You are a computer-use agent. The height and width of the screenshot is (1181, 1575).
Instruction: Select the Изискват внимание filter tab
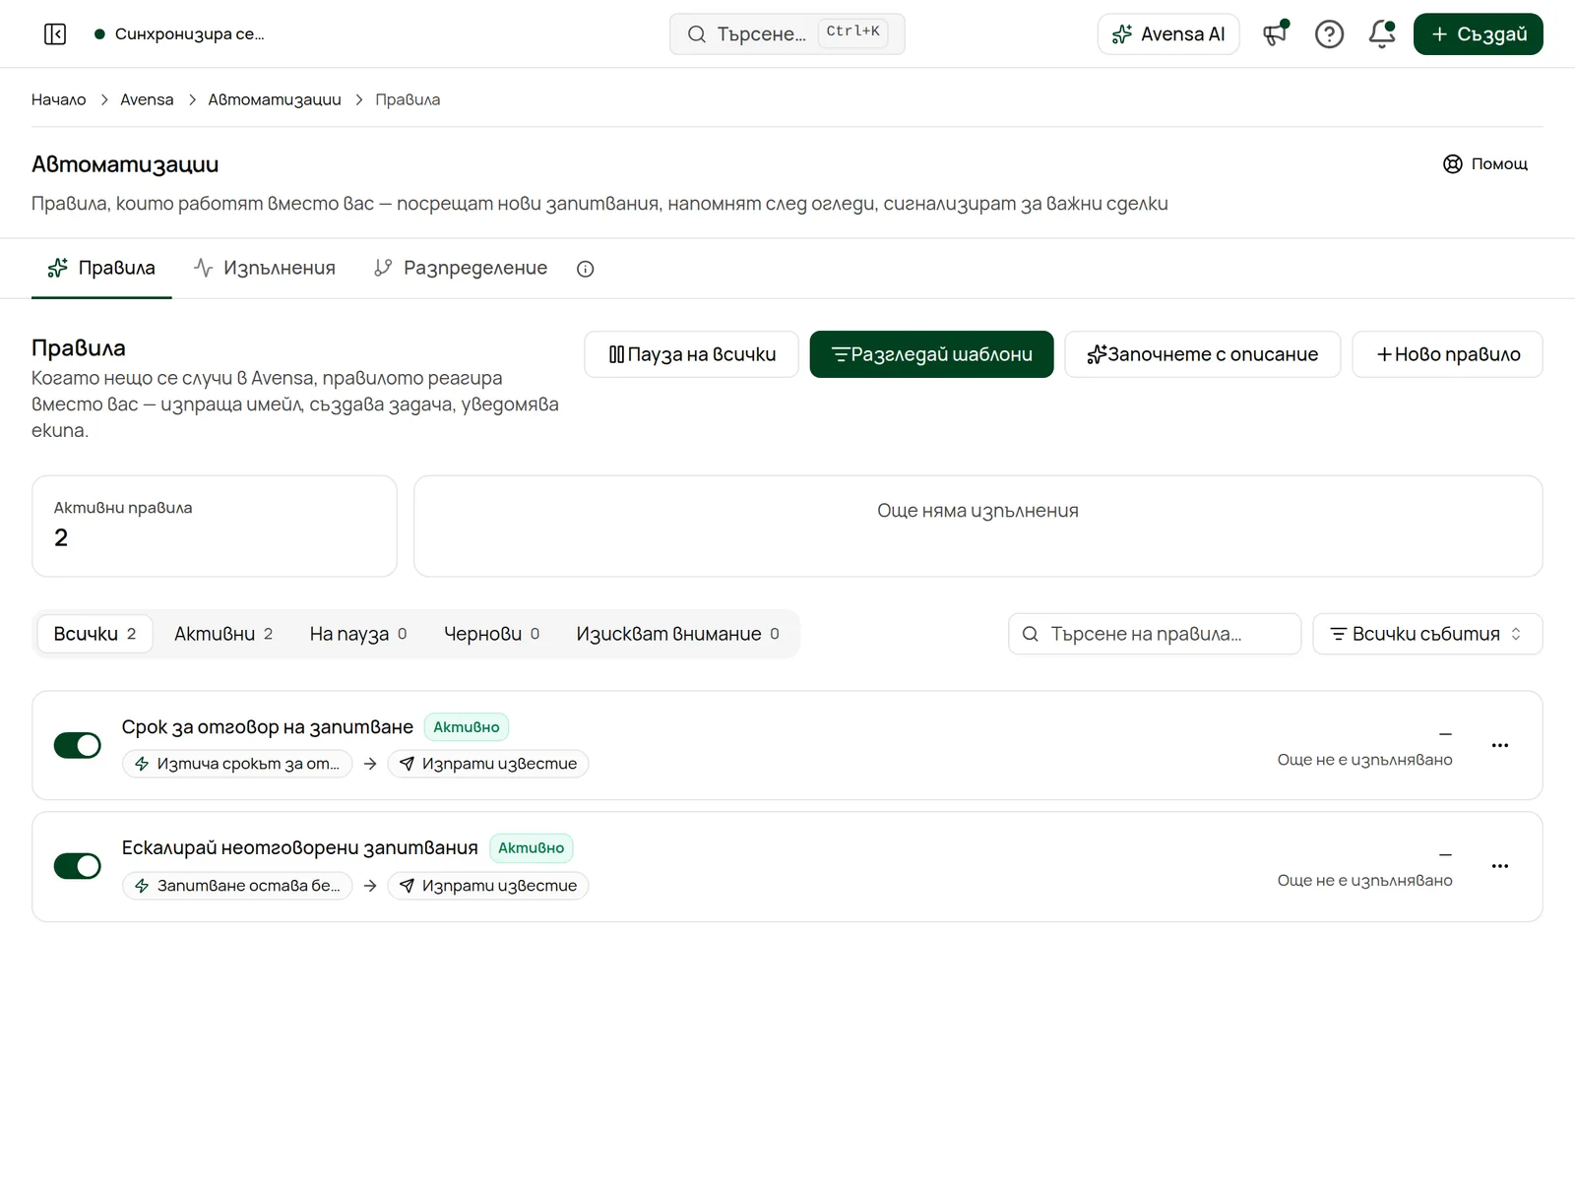[678, 634]
